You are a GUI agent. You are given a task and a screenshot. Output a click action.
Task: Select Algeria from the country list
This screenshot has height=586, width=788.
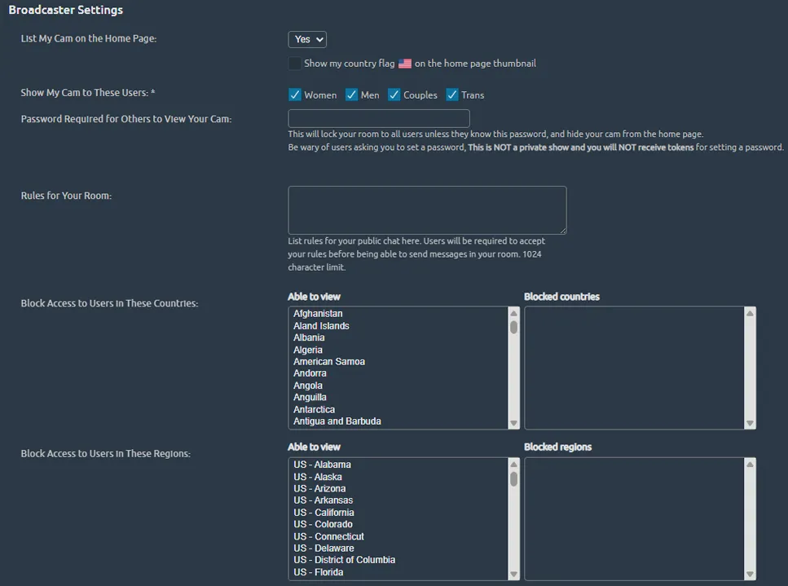point(310,349)
